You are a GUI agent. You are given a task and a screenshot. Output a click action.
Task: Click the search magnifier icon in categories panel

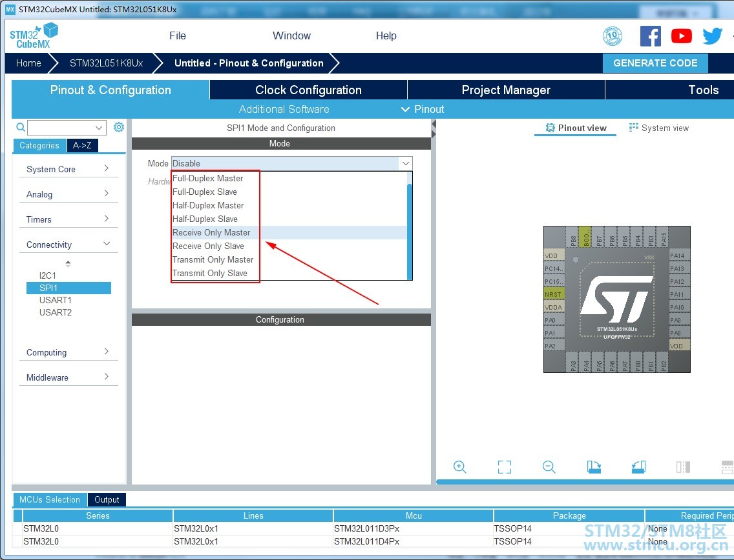coord(21,127)
